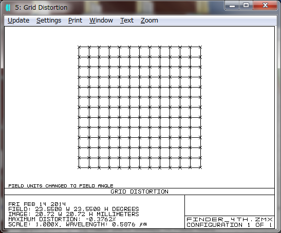The image size is (281, 233).
Task: Open the Window menu
Action: click(101, 20)
